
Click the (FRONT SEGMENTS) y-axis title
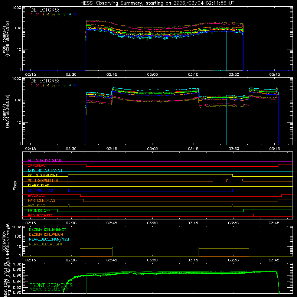click(7, 39)
